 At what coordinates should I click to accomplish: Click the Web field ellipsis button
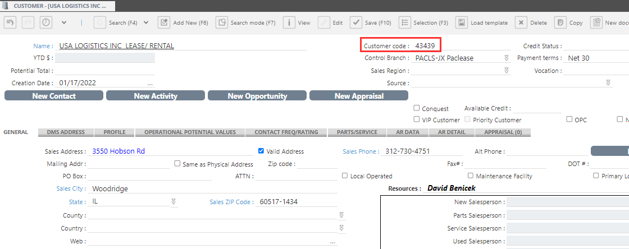[x=332, y=242]
